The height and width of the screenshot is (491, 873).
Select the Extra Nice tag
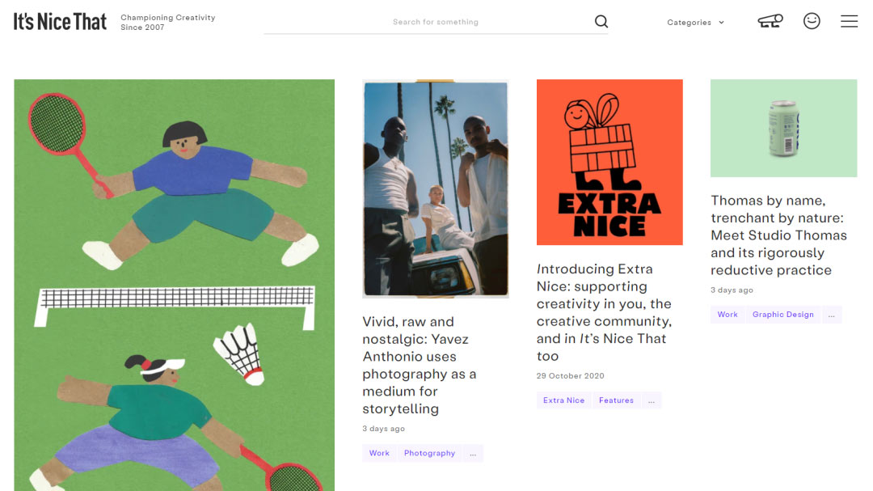point(563,400)
